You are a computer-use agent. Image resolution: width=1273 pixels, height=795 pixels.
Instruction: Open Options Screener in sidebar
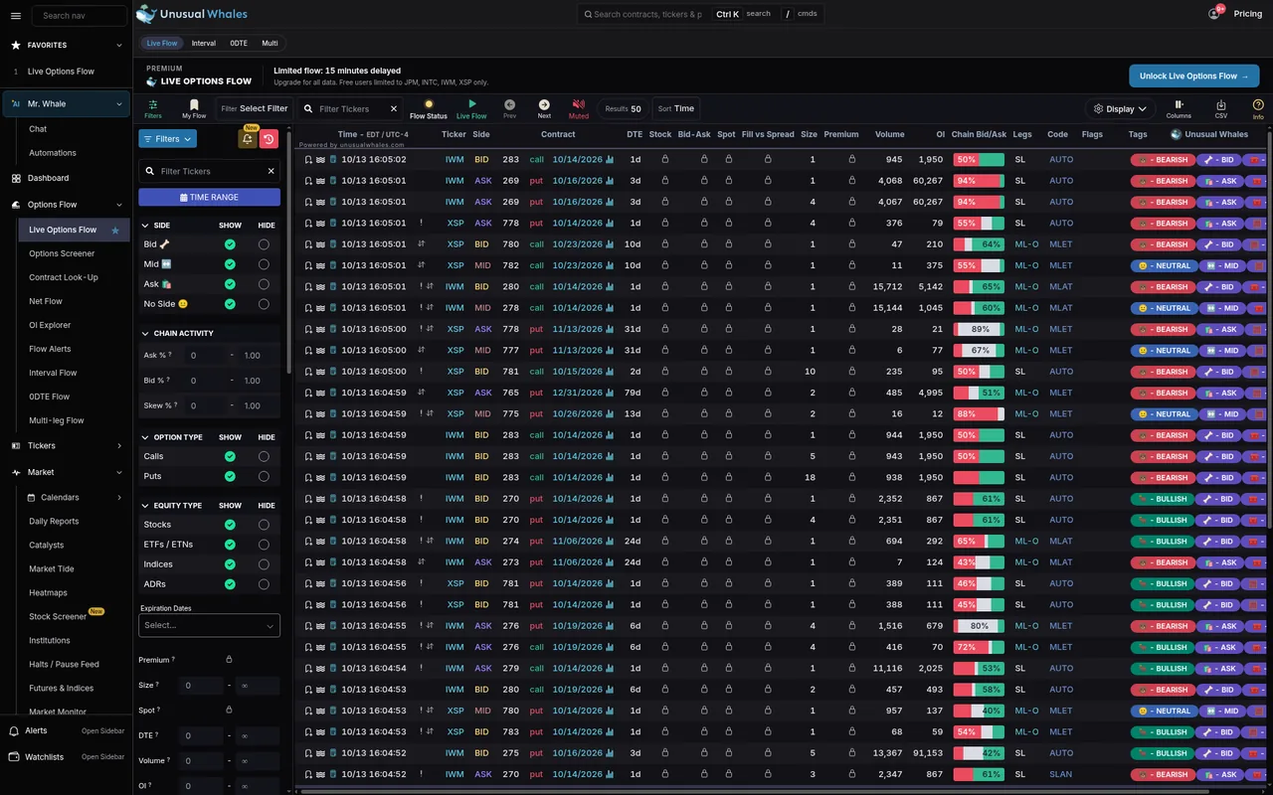[62, 253]
